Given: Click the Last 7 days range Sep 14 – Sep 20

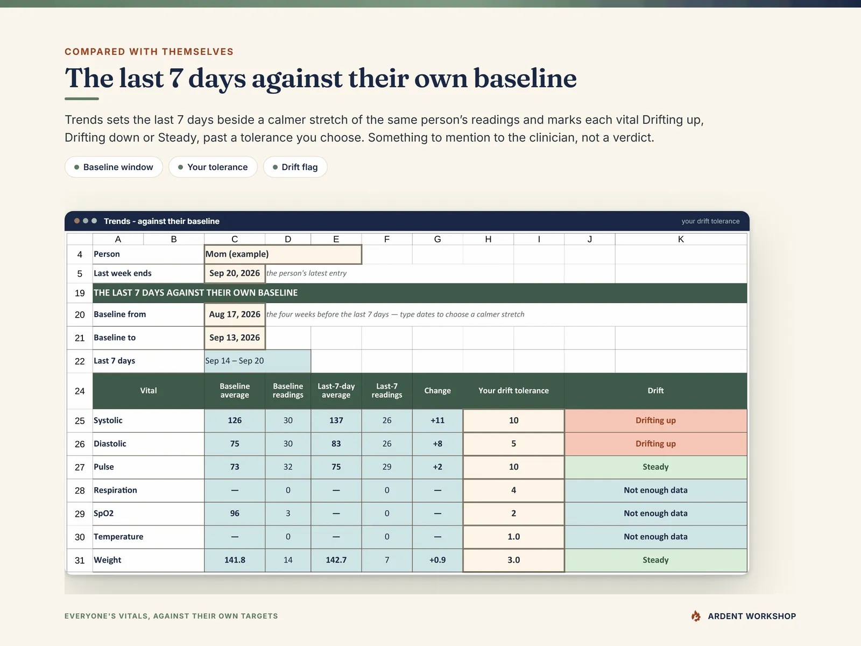Looking at the screenshot, I should coord(258,361).
